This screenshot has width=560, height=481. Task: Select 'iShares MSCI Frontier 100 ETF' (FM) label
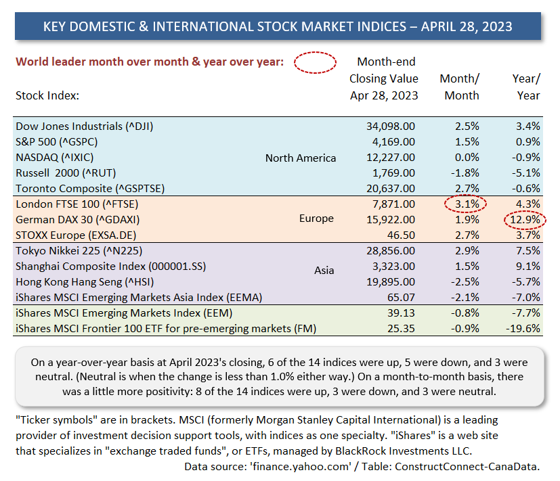click(166, 329)
